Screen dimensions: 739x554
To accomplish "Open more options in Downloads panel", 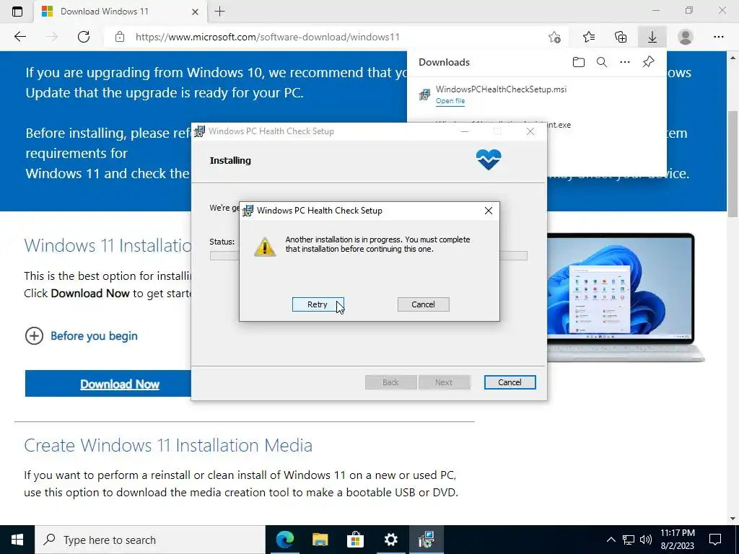I will (625, 62).
